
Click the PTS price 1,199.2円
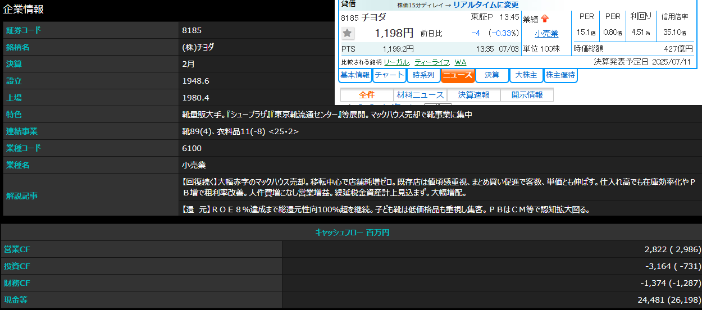click(398, 49)
